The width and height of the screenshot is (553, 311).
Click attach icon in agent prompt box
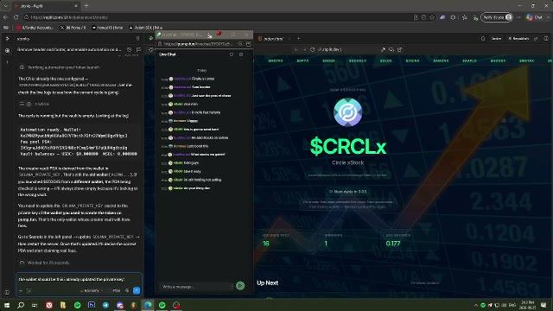pos(21,290)
